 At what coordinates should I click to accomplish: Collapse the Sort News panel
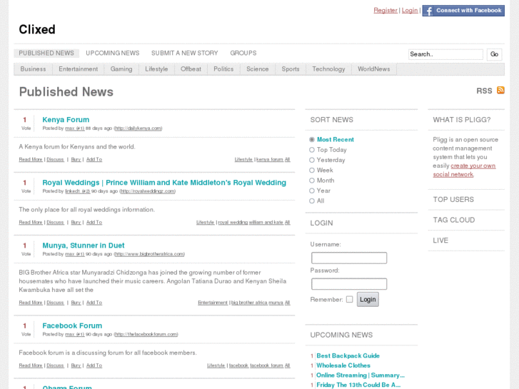tap(332, 120)
